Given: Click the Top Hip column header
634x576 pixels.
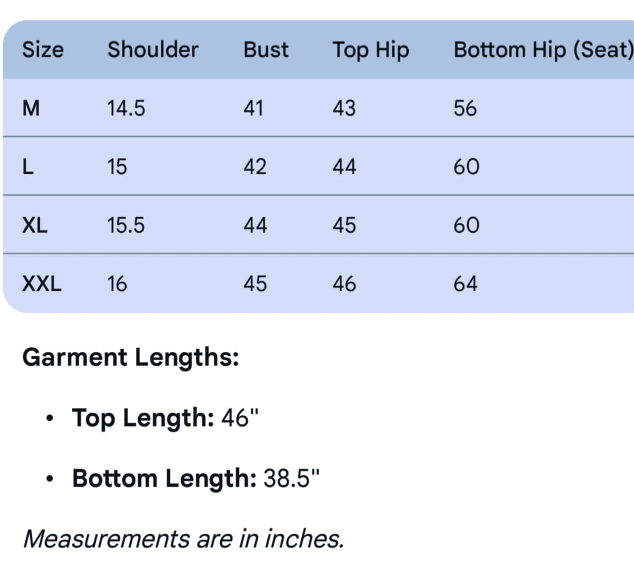Looking at the screenshot, I should click(370, 50).
